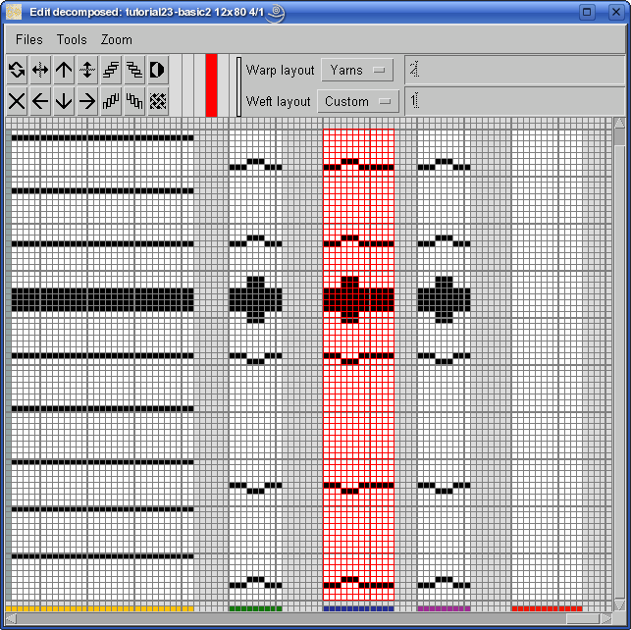Click the invert half-circle icon

(157, 70)
